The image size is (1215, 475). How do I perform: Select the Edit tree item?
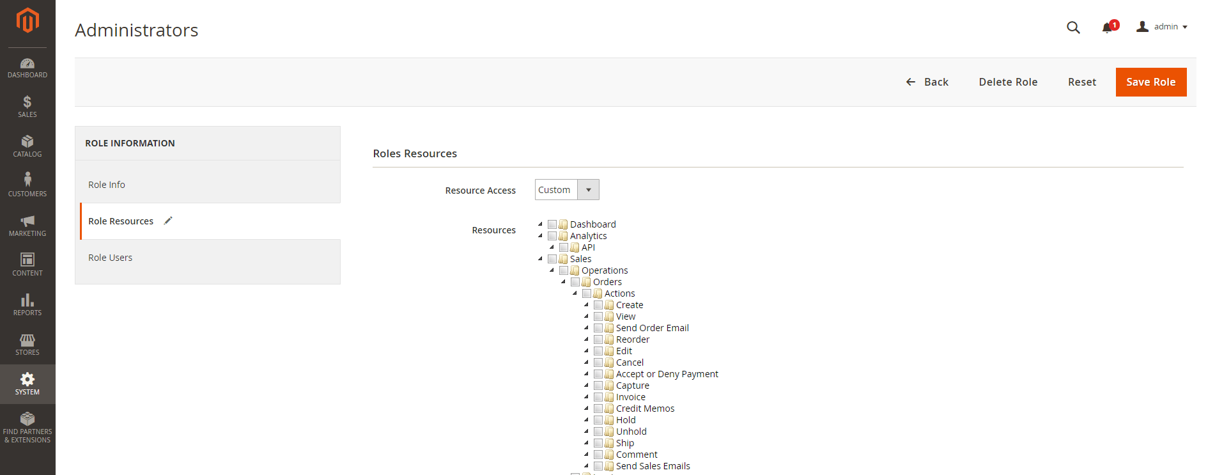(x=624, y=351)
